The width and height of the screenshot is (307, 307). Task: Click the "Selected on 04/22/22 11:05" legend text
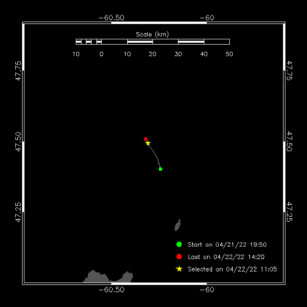point(232,270)
